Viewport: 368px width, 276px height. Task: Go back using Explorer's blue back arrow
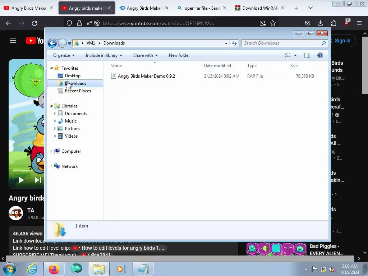pos(52,43)
